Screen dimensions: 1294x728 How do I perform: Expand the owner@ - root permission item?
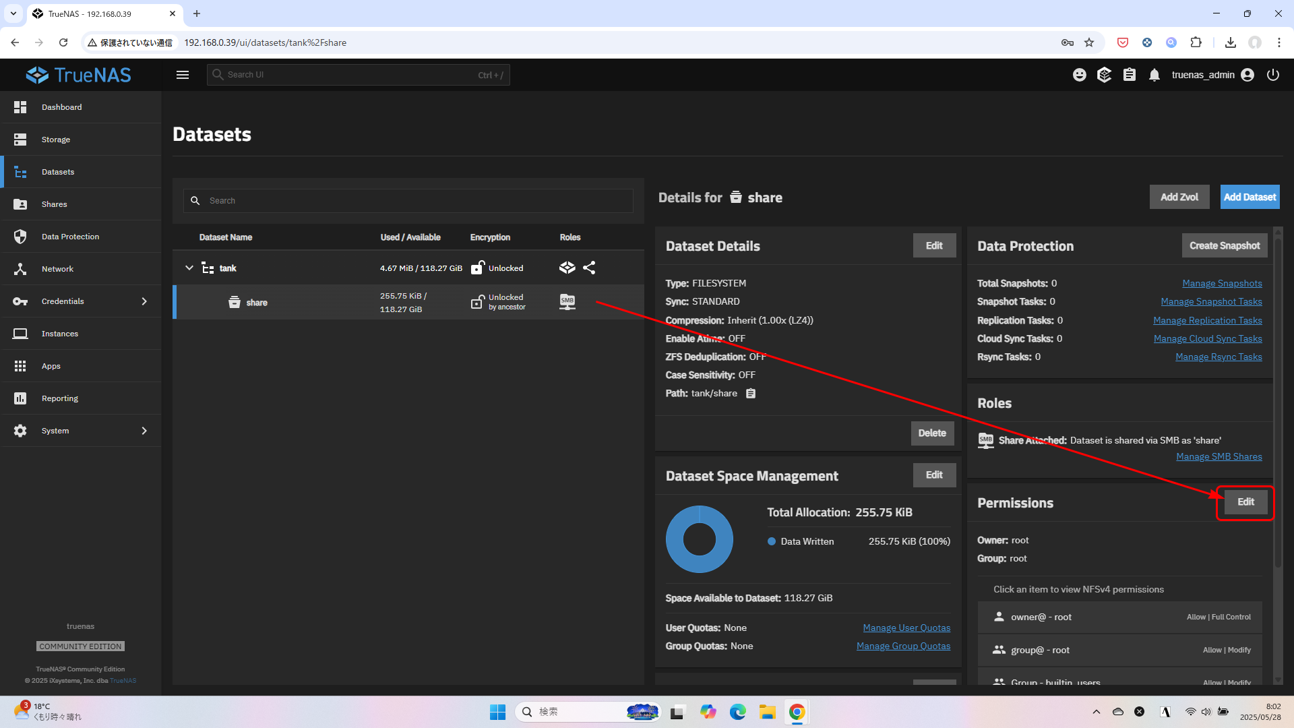(x=1119, y=617)
